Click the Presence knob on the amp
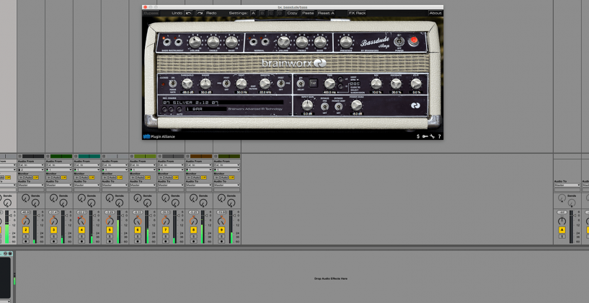589x303 pixels. [x=346, y=42]
